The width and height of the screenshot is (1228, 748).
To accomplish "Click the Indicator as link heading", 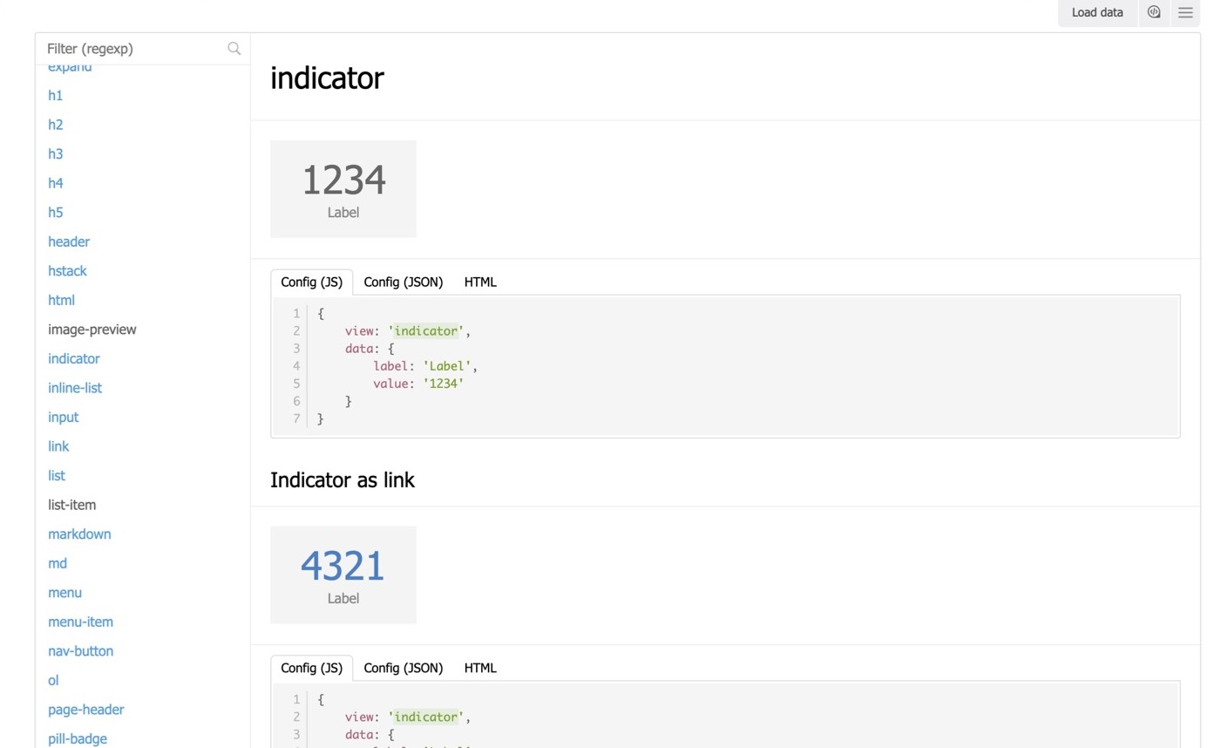I will [342, 480].
